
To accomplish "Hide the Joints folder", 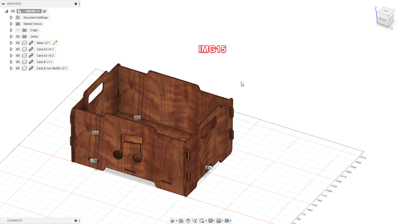I will coord(18,36).
